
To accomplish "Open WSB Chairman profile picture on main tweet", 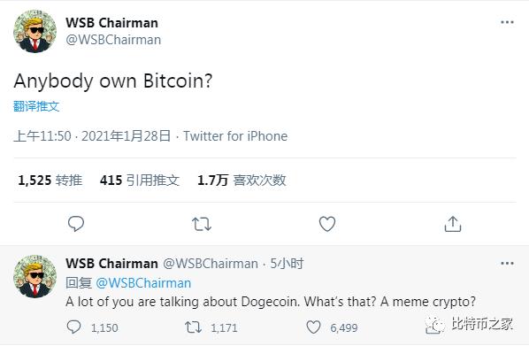I will pyautogui.click(x=34, y=31).
